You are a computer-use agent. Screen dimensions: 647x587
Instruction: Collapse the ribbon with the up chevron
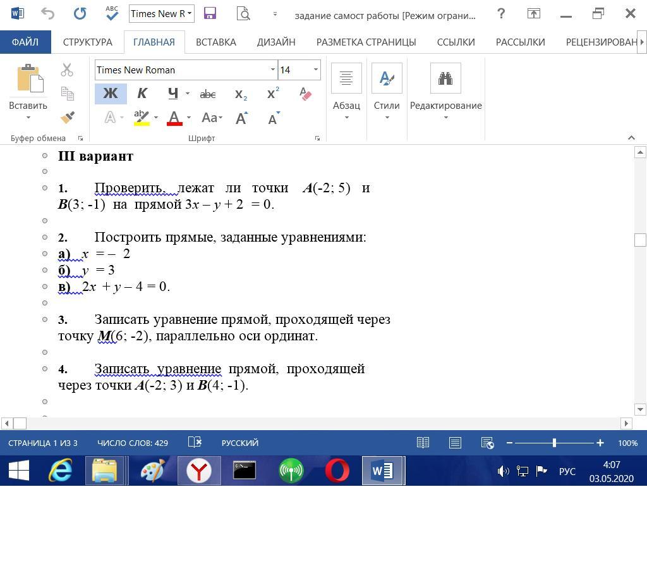[631, 138]
